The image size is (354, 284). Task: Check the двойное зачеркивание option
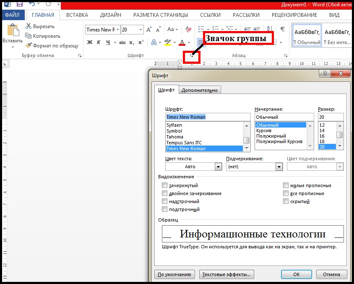tap(164, 193)
